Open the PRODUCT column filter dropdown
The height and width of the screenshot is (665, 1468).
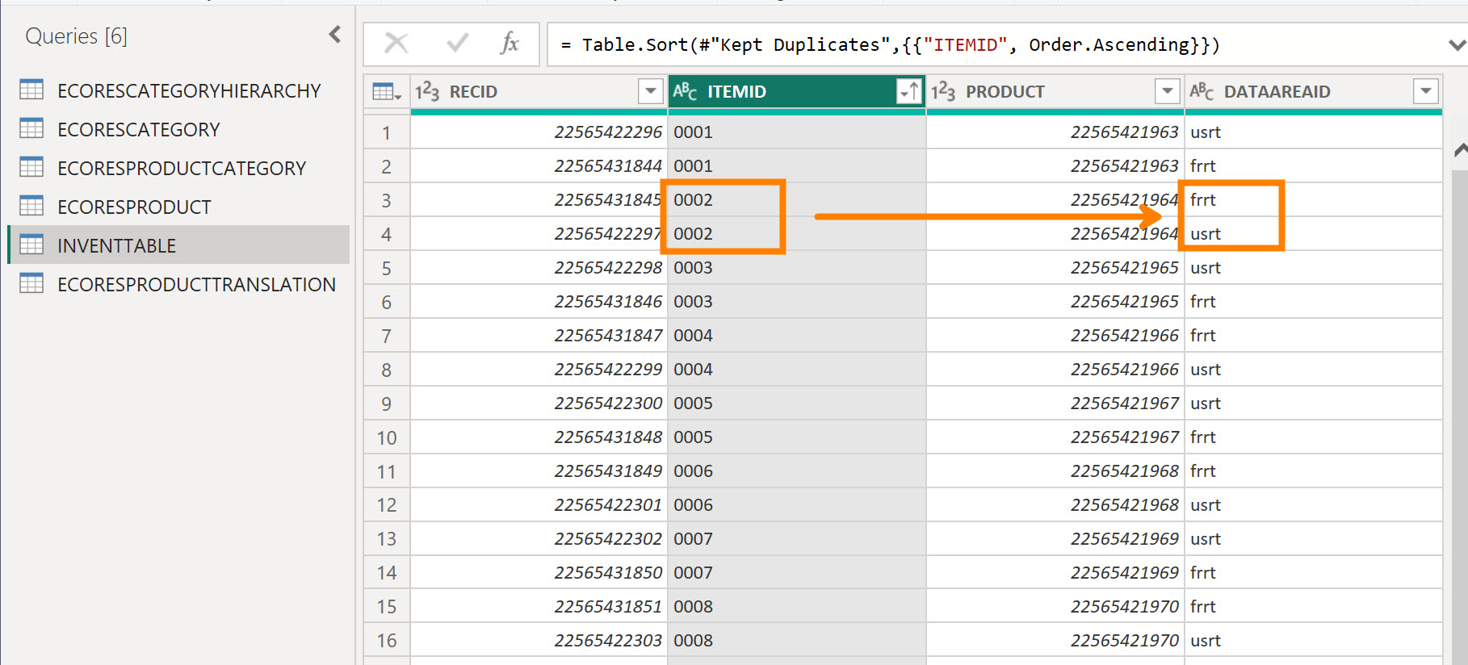pyautogui.click(x=1167, y=91)
